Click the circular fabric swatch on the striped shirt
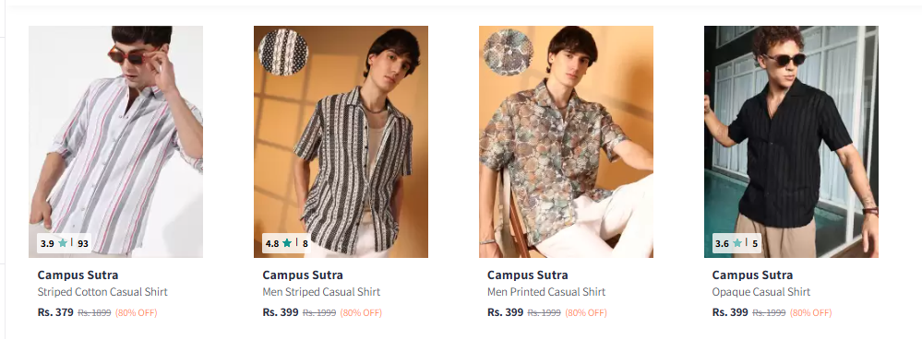 (282, 53)
